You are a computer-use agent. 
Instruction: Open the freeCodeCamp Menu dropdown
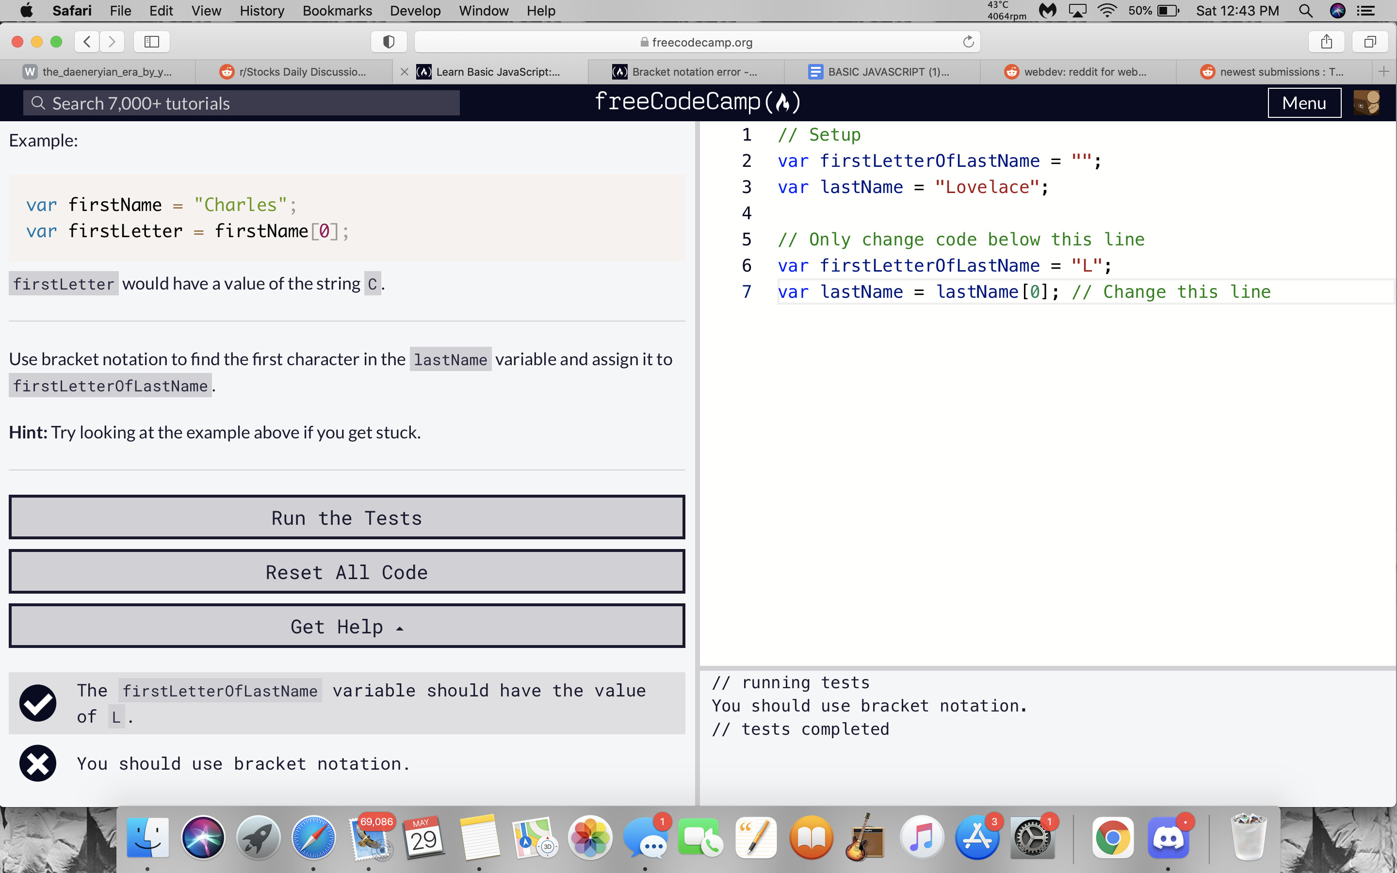coord(1304,103)
